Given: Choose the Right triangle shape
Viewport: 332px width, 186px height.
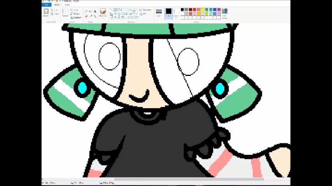Looking at the screenshot, I should (111, 14).
